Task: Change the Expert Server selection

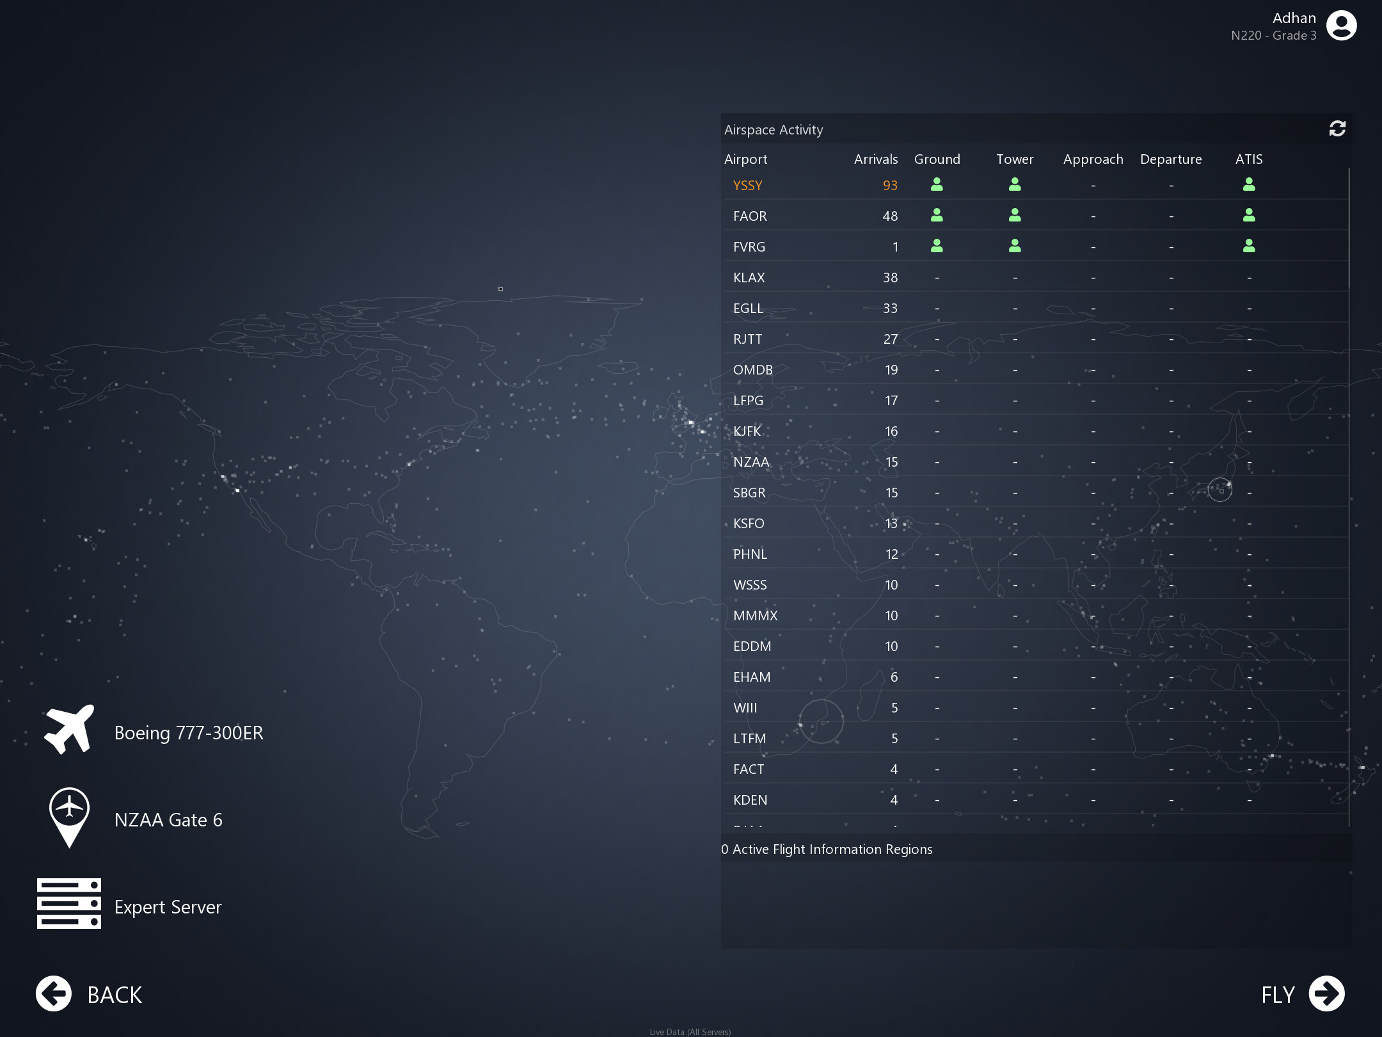Action: (168, 907)
